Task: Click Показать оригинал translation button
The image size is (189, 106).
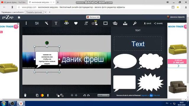Action: pos(34,12)
